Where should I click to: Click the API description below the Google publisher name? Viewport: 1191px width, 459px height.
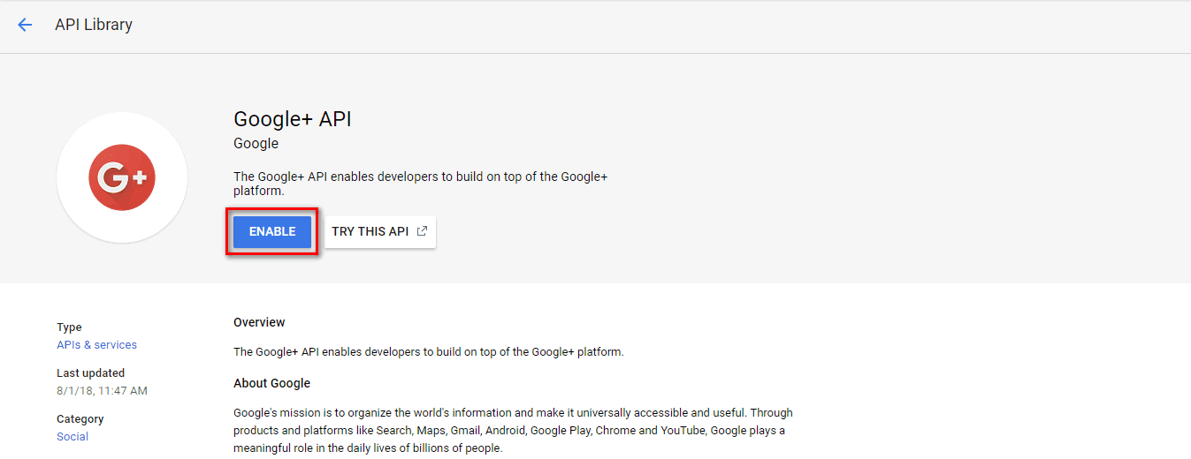[x=420, y=184]
